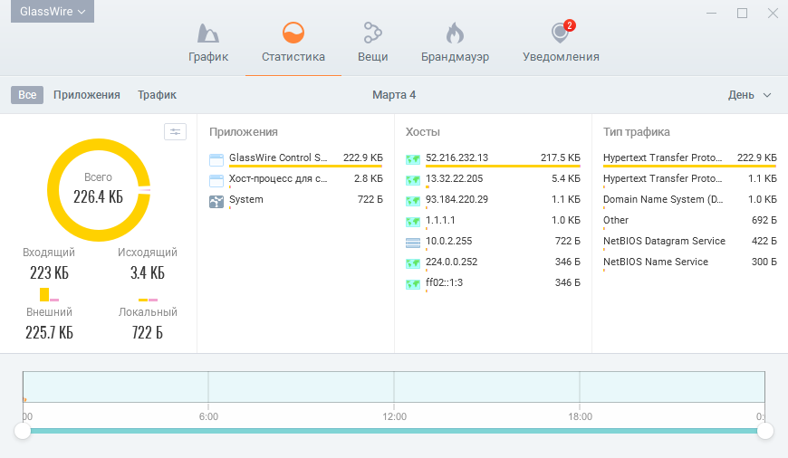
Task: Click the Входящий 223 КБ value
Action: (49, 273)
